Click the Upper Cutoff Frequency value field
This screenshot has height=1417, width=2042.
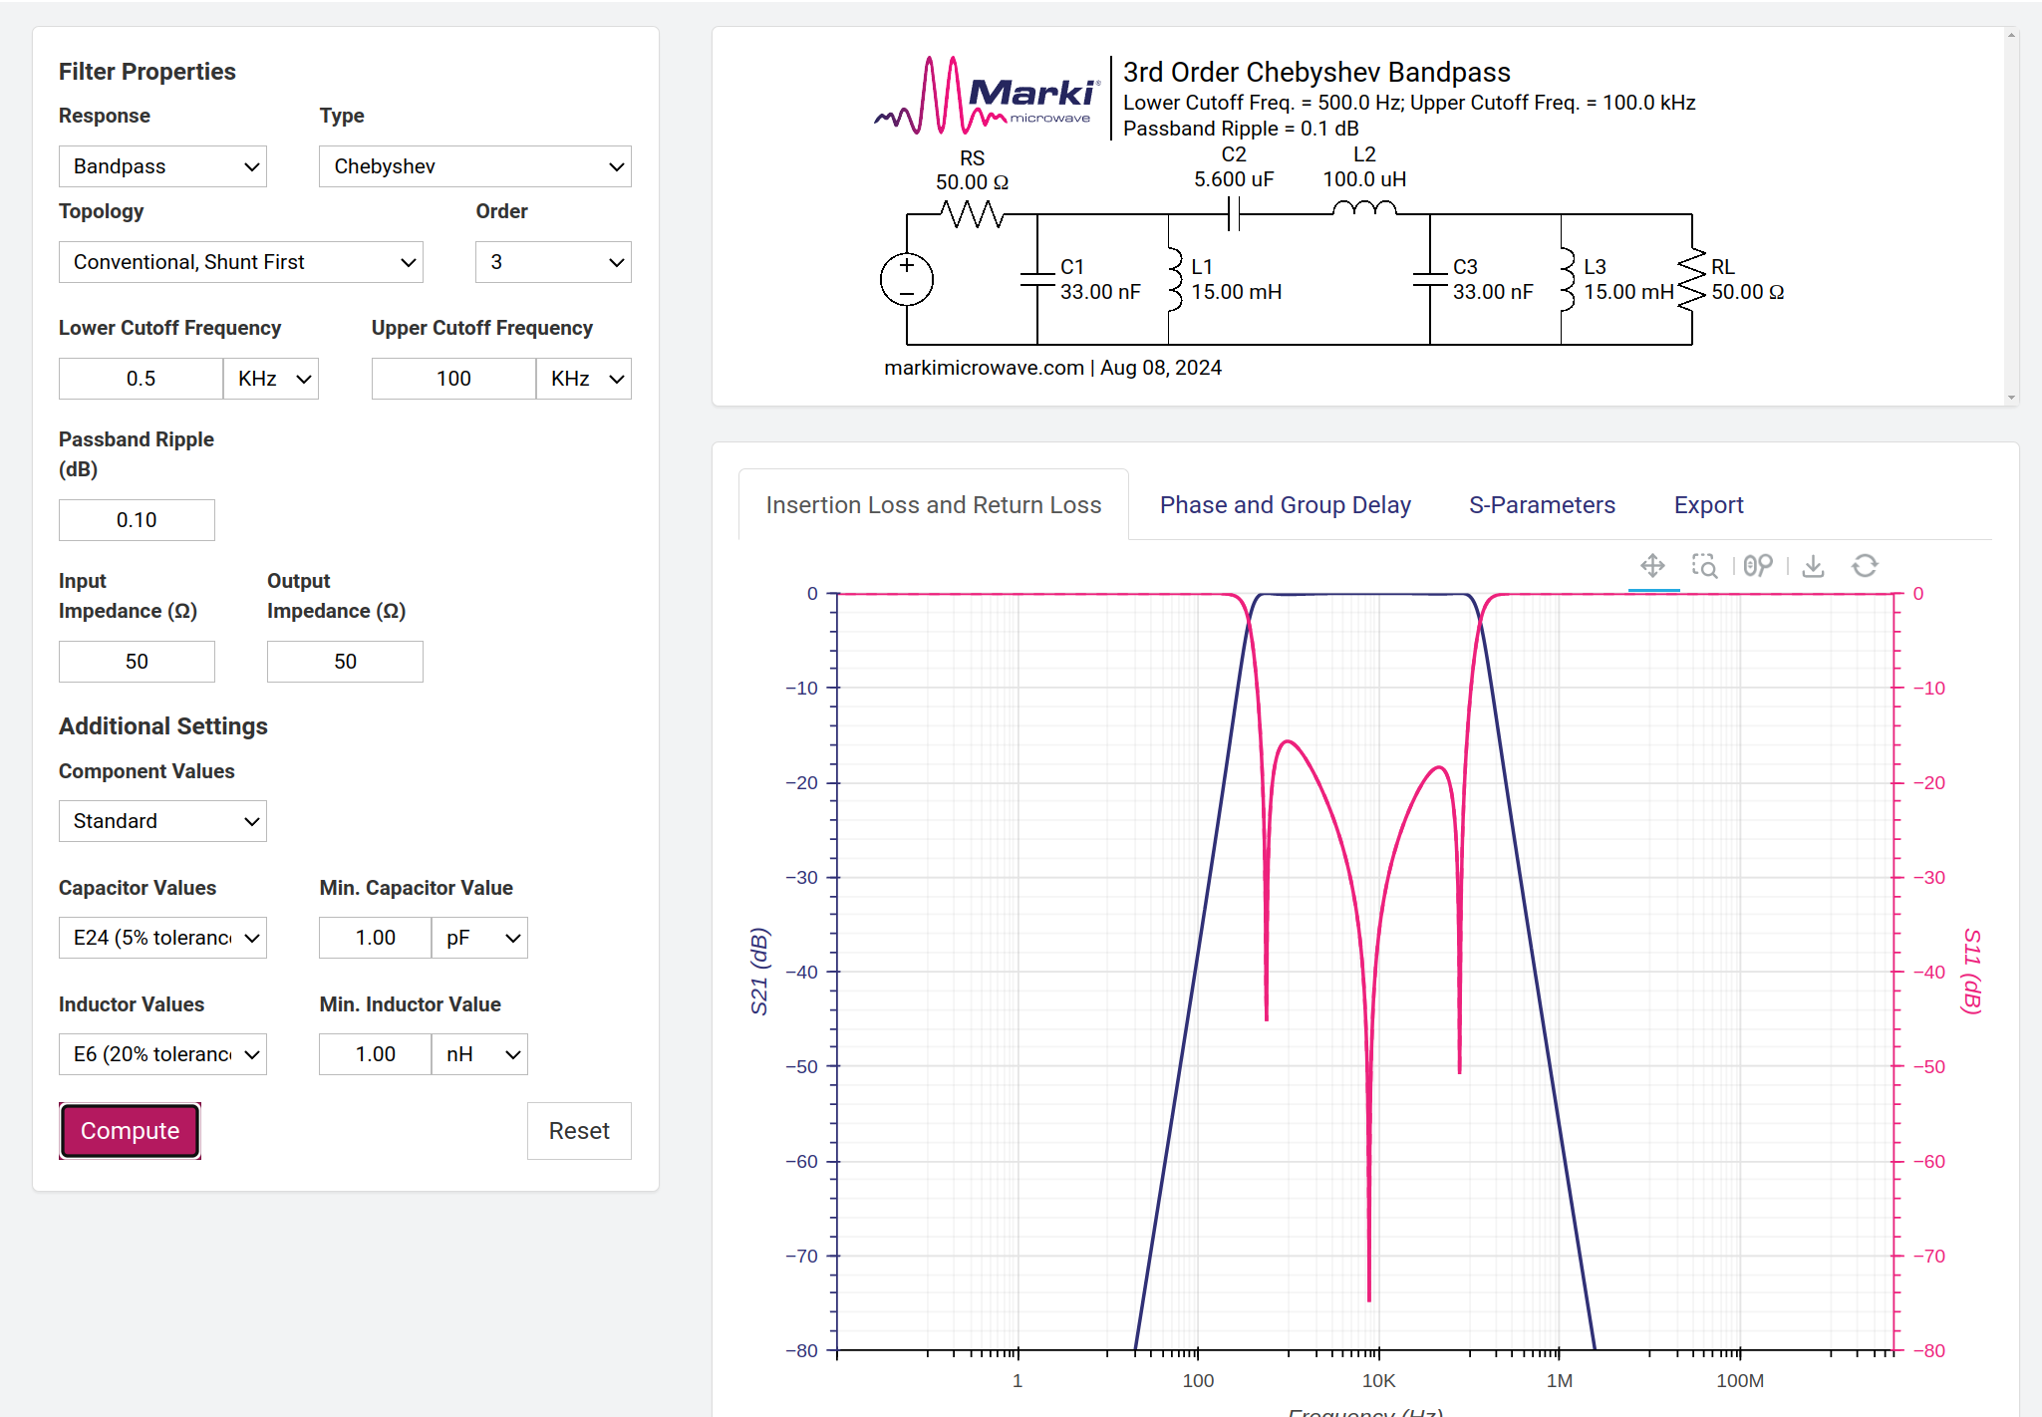pyautogui.click(x=453, y=379)
